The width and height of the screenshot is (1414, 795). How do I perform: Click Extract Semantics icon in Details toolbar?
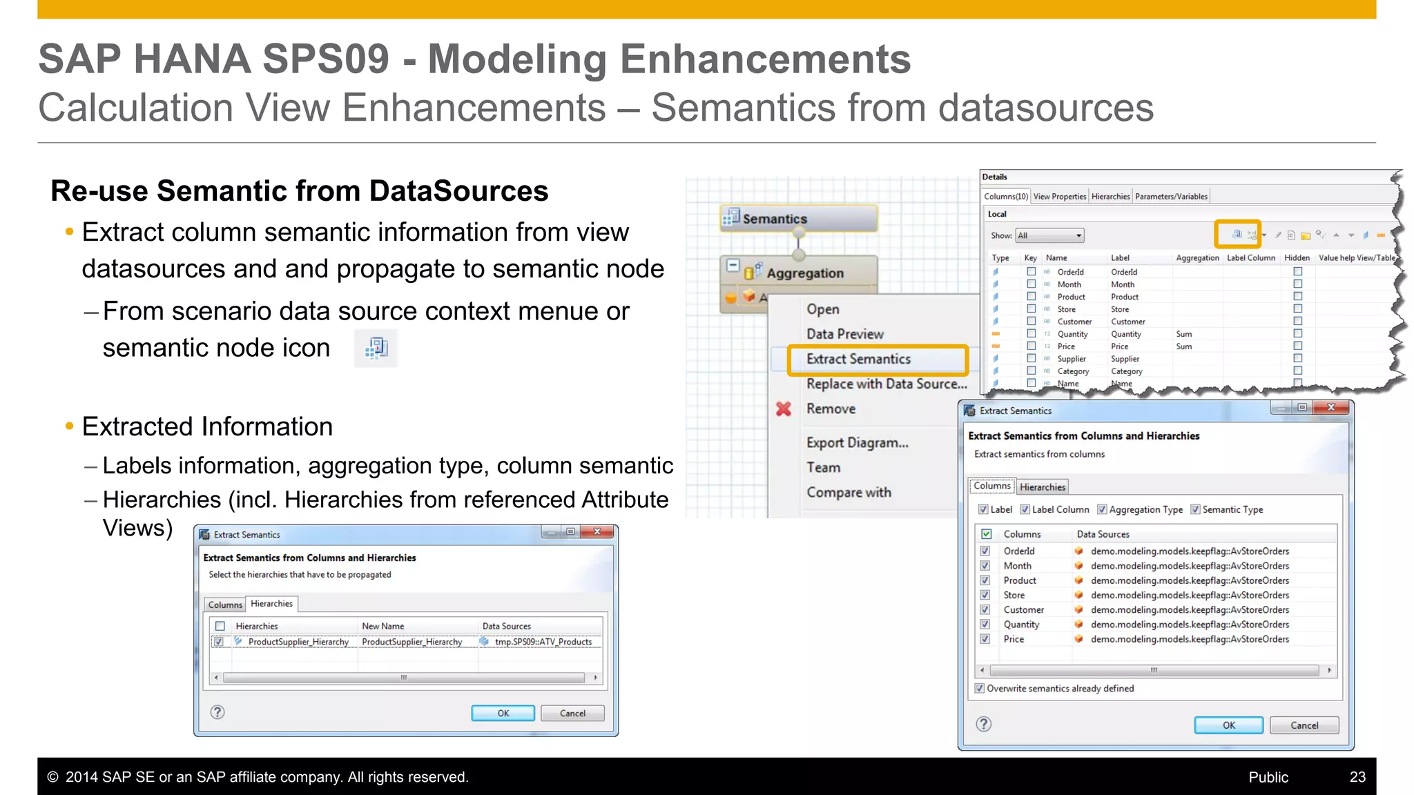coord(1237,235)
